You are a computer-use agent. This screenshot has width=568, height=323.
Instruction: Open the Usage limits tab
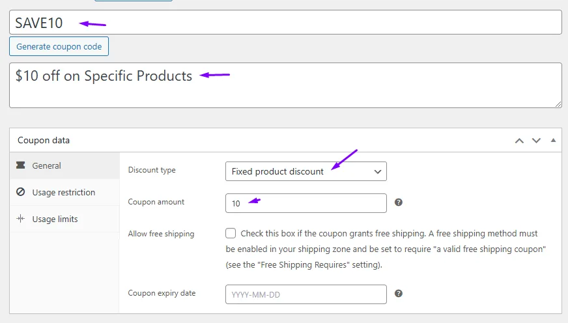pyautogui.click(x=64, y=219)
